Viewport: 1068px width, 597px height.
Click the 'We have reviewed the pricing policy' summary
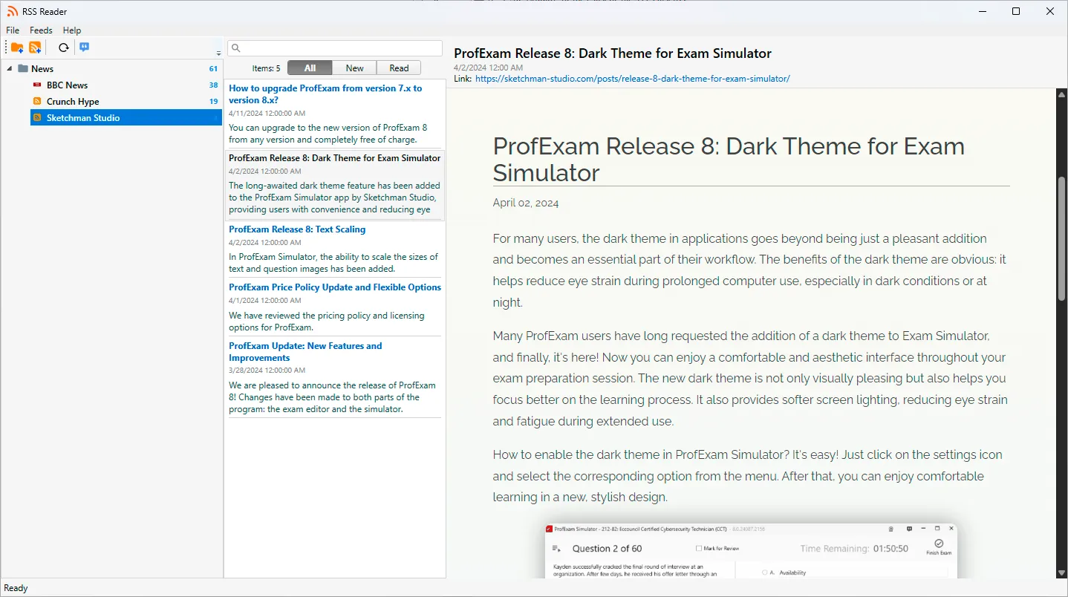(x=327, y=322)
